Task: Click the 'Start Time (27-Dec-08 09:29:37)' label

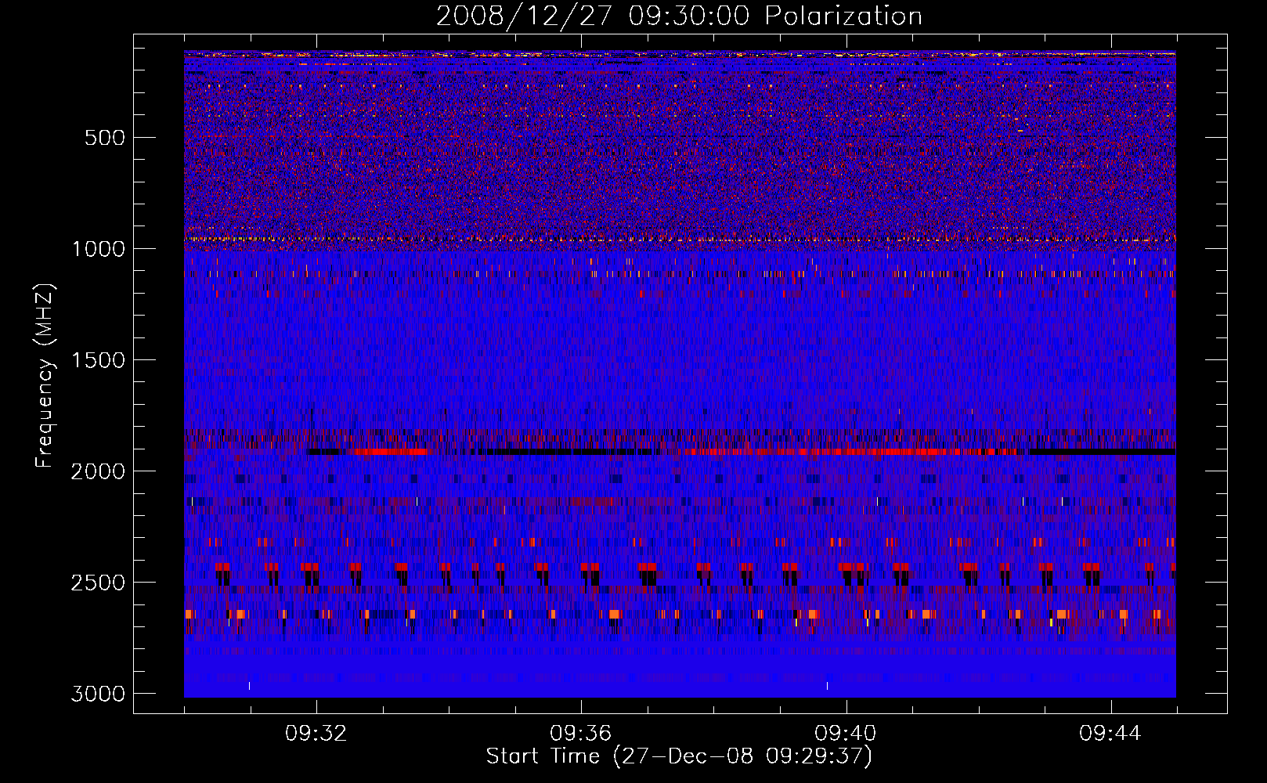Action: 679,756
